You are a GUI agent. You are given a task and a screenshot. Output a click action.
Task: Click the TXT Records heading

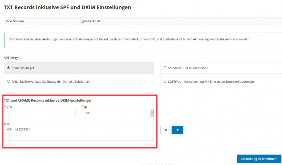pos(67,7)
